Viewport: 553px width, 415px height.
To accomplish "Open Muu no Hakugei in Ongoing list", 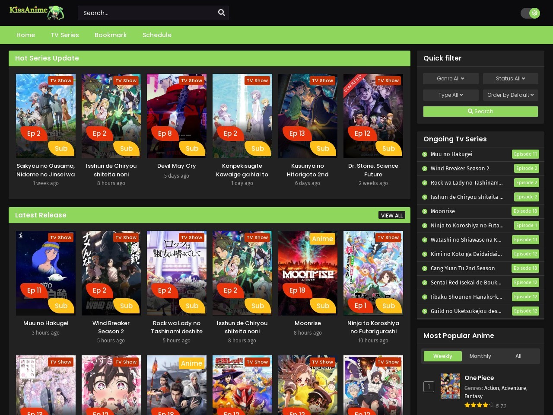I will tap(451, 154).
